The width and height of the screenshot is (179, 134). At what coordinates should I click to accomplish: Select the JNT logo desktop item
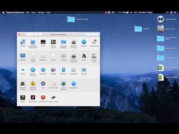point(160,19)
